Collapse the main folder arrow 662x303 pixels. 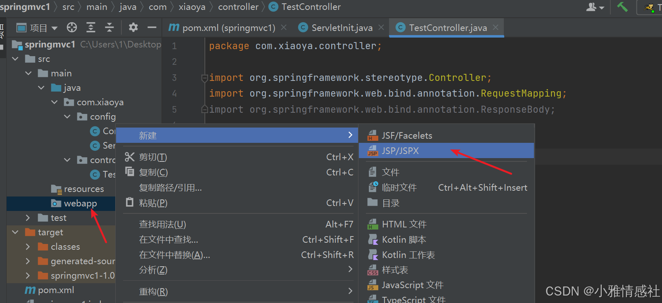pyautogui.click(x=28, y=73)
